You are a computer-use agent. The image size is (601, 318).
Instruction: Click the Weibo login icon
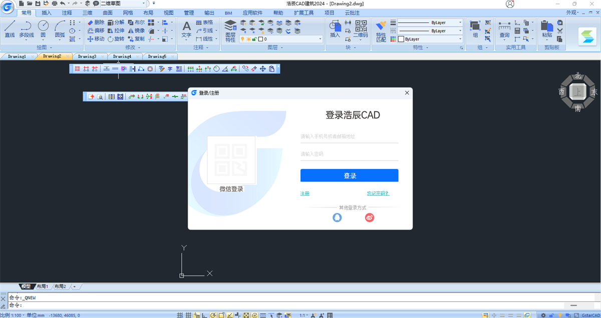pyautogui.click(x=370, y=217)
